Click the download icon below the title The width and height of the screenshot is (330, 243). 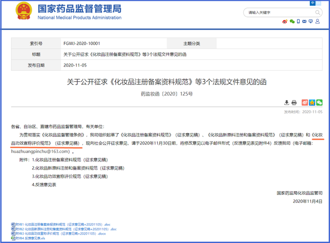coord(287,102)
